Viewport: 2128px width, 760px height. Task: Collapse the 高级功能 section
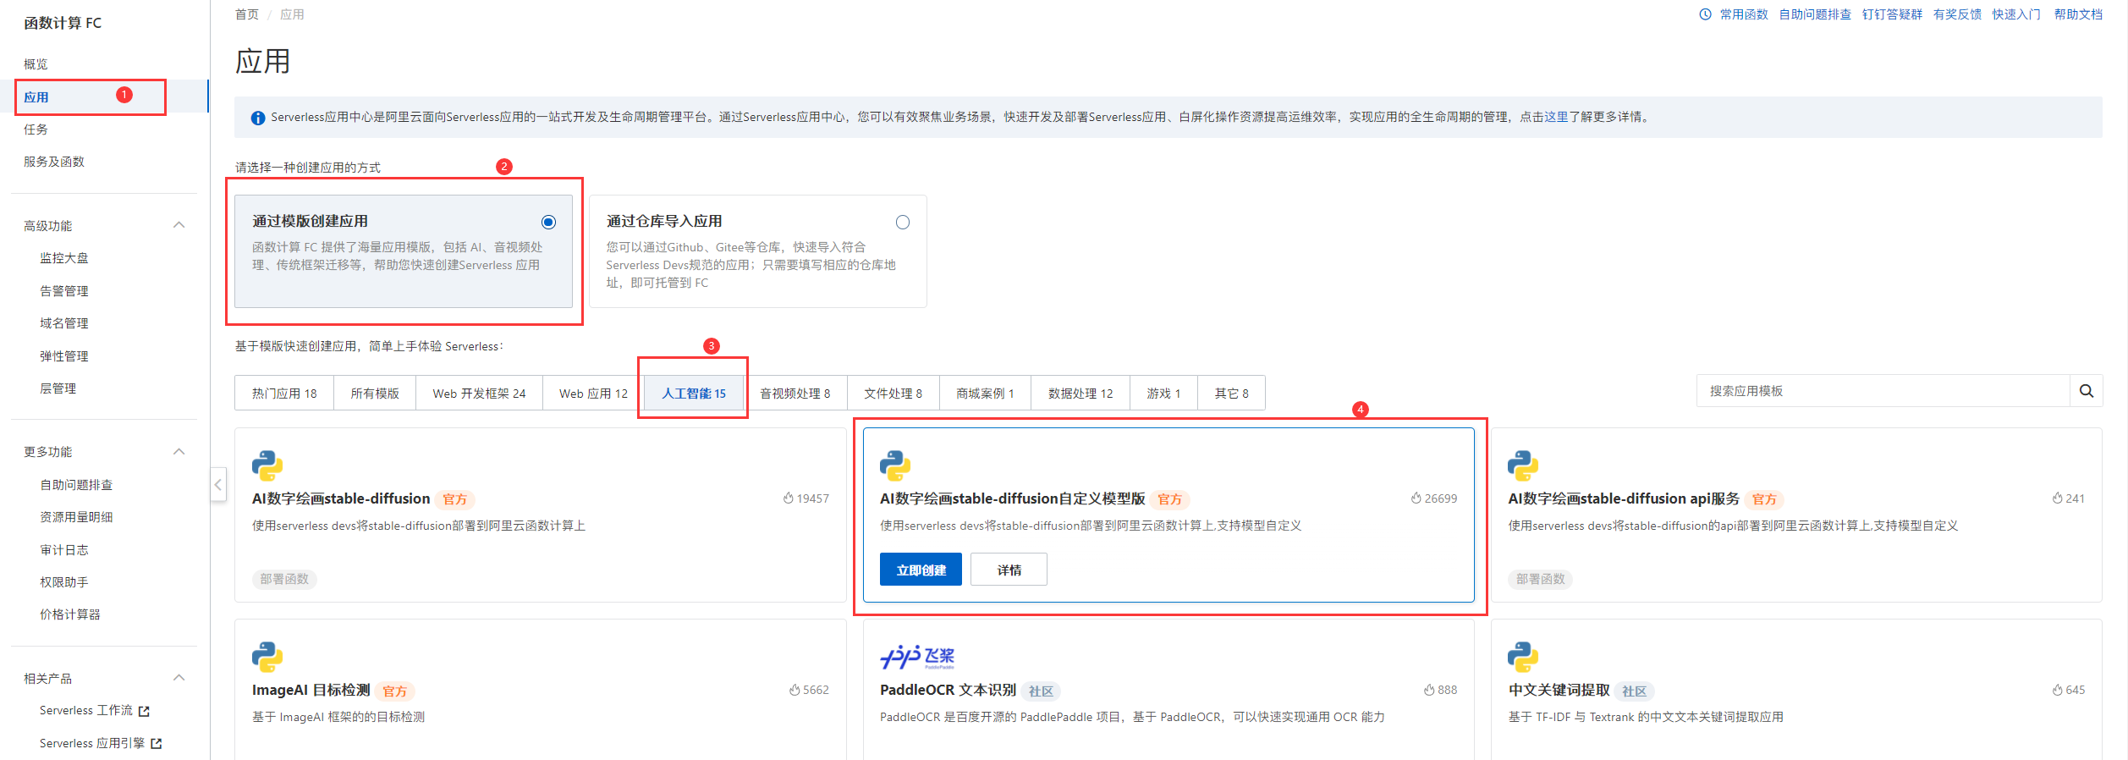[179, 225]
